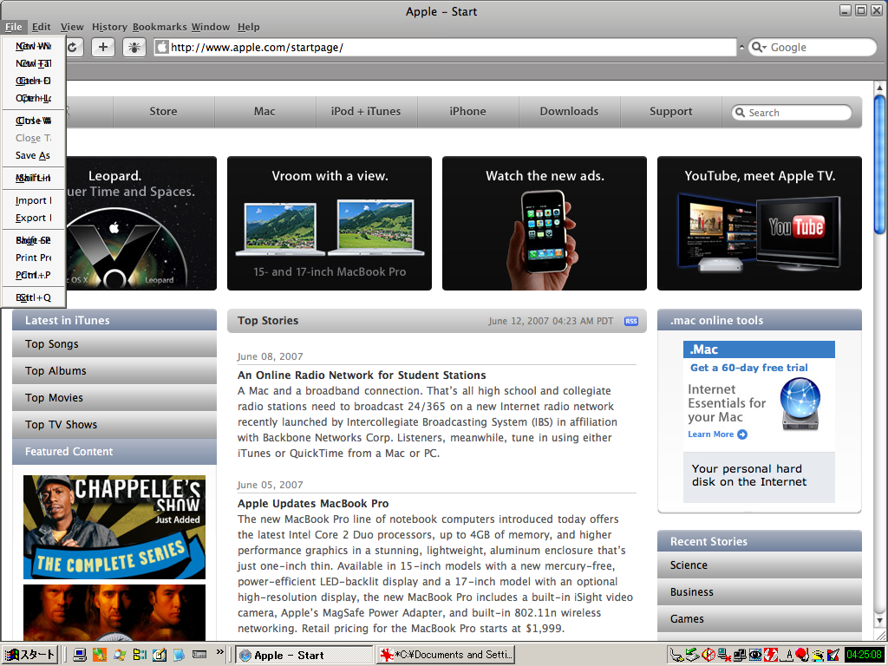Switch to the Mac tab
This screenshot has height=666, width=888.
pyautogui.click(x=264, y=112)
